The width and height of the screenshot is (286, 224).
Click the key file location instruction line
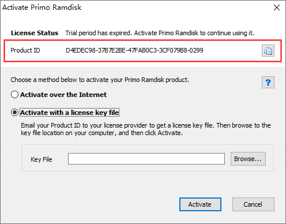click(101, 133)
